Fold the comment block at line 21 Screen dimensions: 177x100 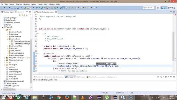(38, 34)
